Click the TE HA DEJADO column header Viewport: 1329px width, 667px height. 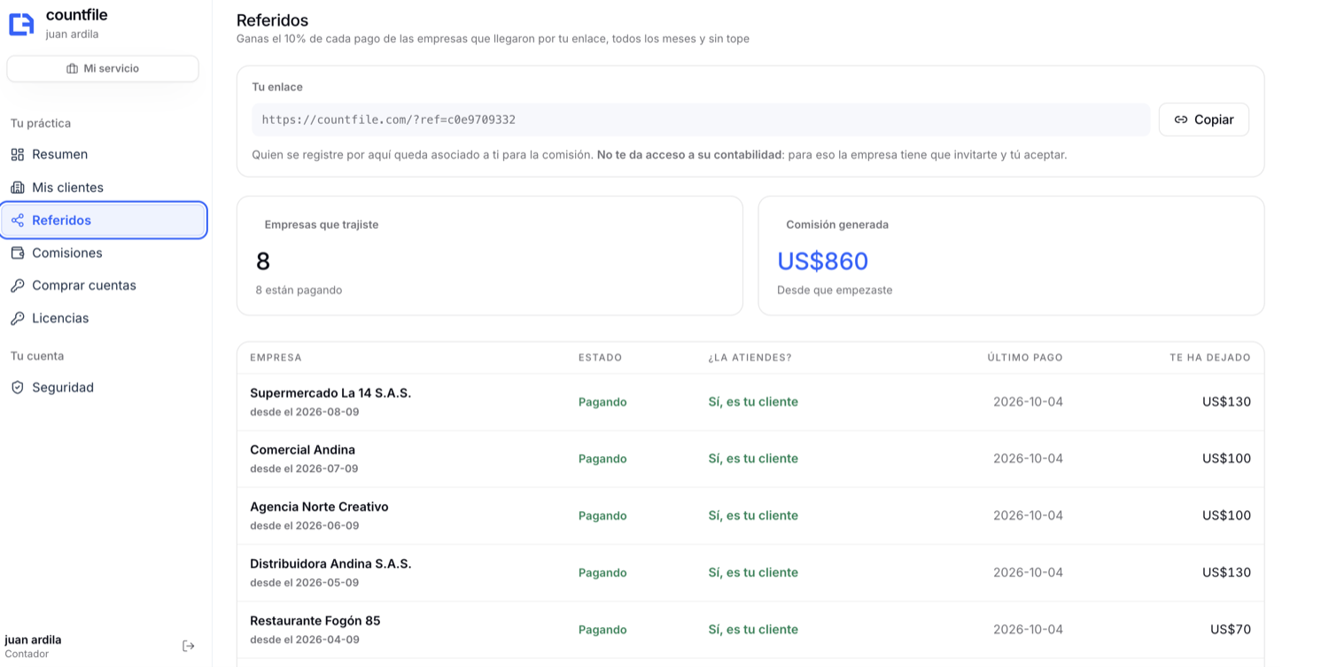point(1210,358)
